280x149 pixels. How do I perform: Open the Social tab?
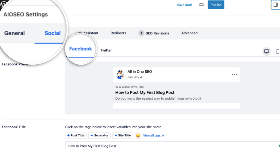(x=52, y=33)
